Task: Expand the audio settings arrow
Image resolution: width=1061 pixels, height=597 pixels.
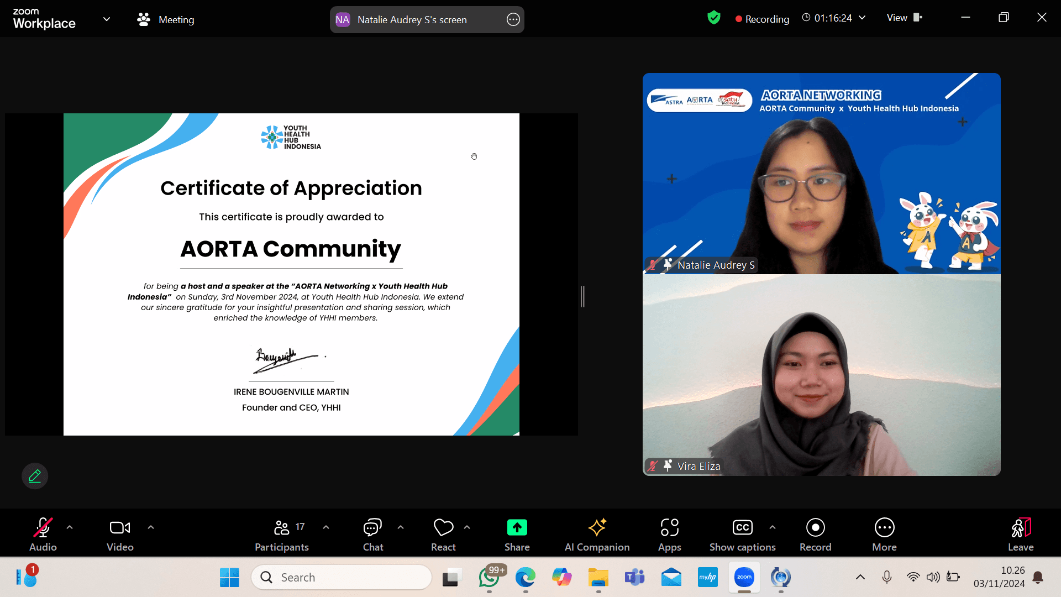Action: click(x=70, y=527)
